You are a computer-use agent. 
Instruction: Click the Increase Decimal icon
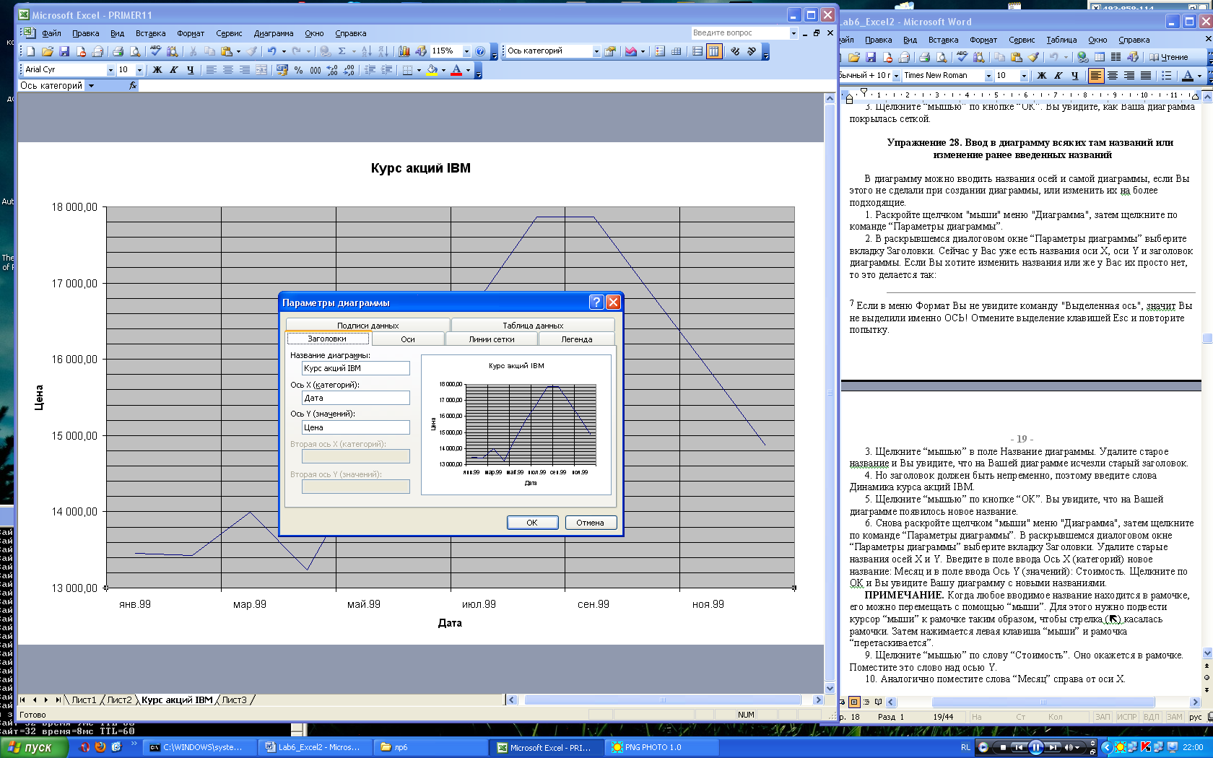pyautogui.click(x=332, y=70)
